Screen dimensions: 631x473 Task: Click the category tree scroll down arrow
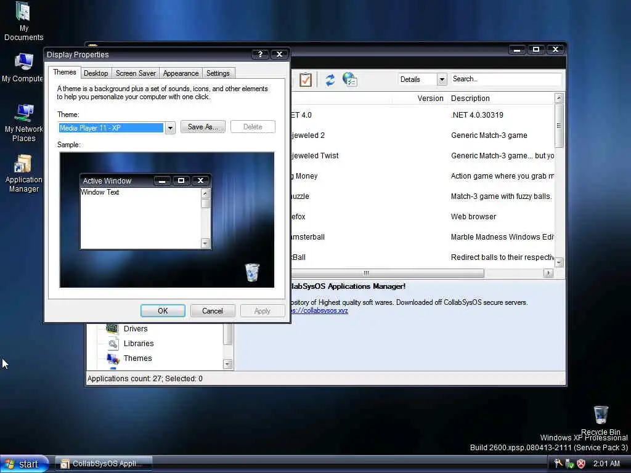(x=228, y=364)
